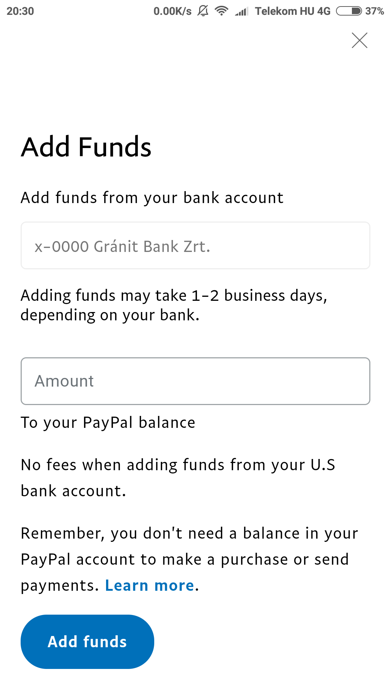Focus the Amount input field
Viewport: 391px width, 695px height.
(195, 381)
